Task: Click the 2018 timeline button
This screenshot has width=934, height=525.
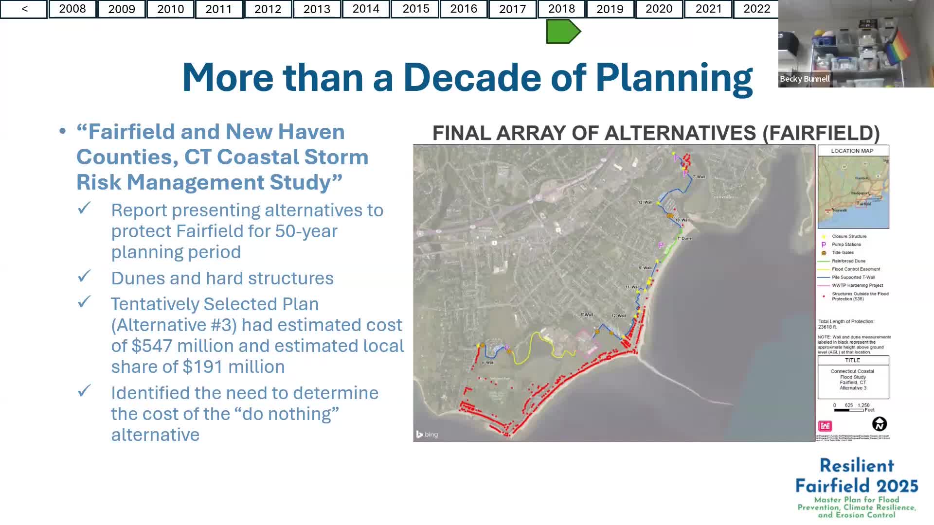Action: pyautogui.click(x=561, y=9)
